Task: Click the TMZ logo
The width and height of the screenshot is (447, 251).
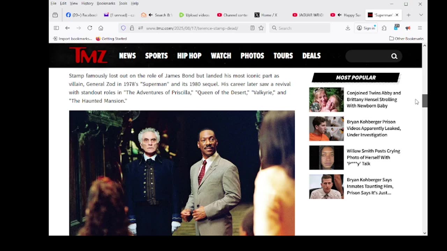Action: 88,55
